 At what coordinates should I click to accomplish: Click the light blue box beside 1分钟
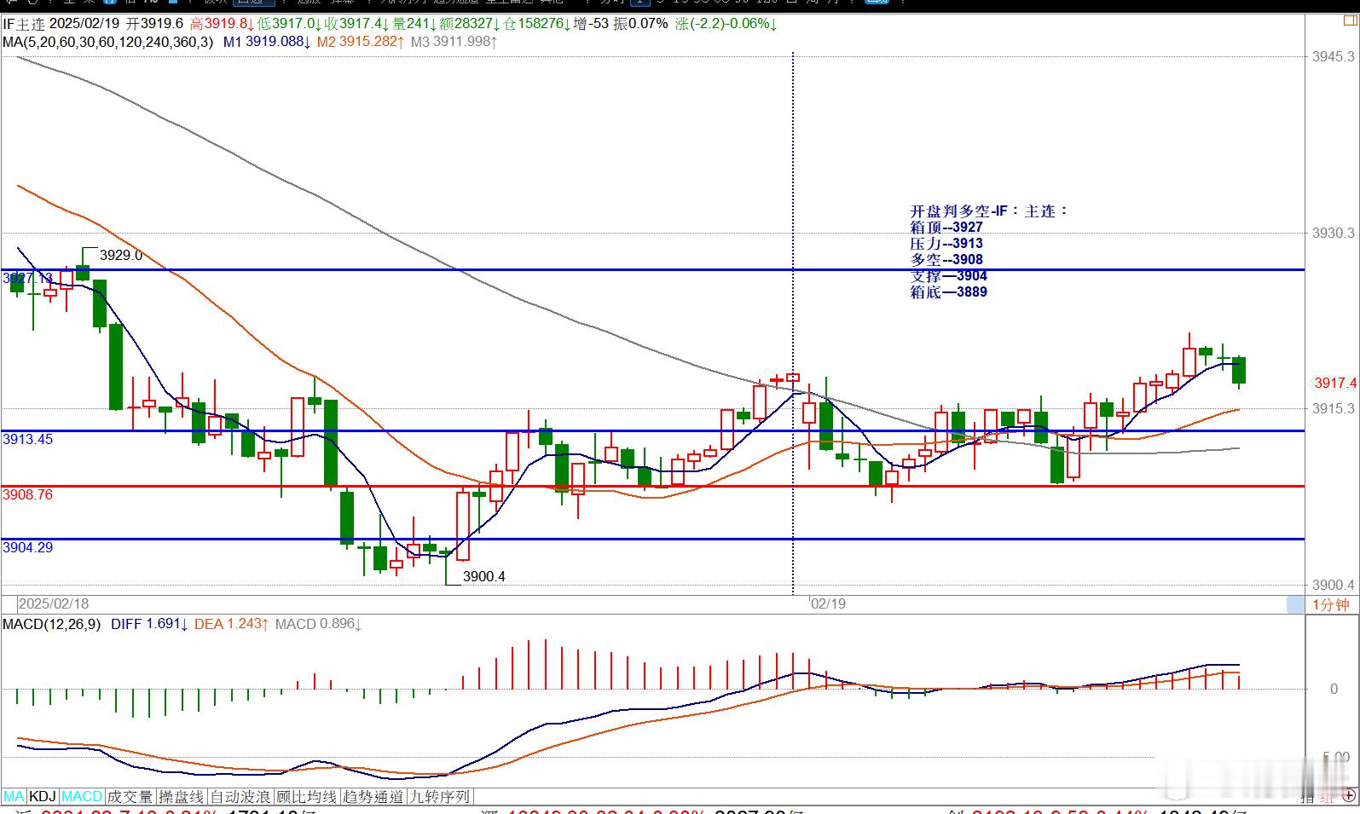[1295, 604]
